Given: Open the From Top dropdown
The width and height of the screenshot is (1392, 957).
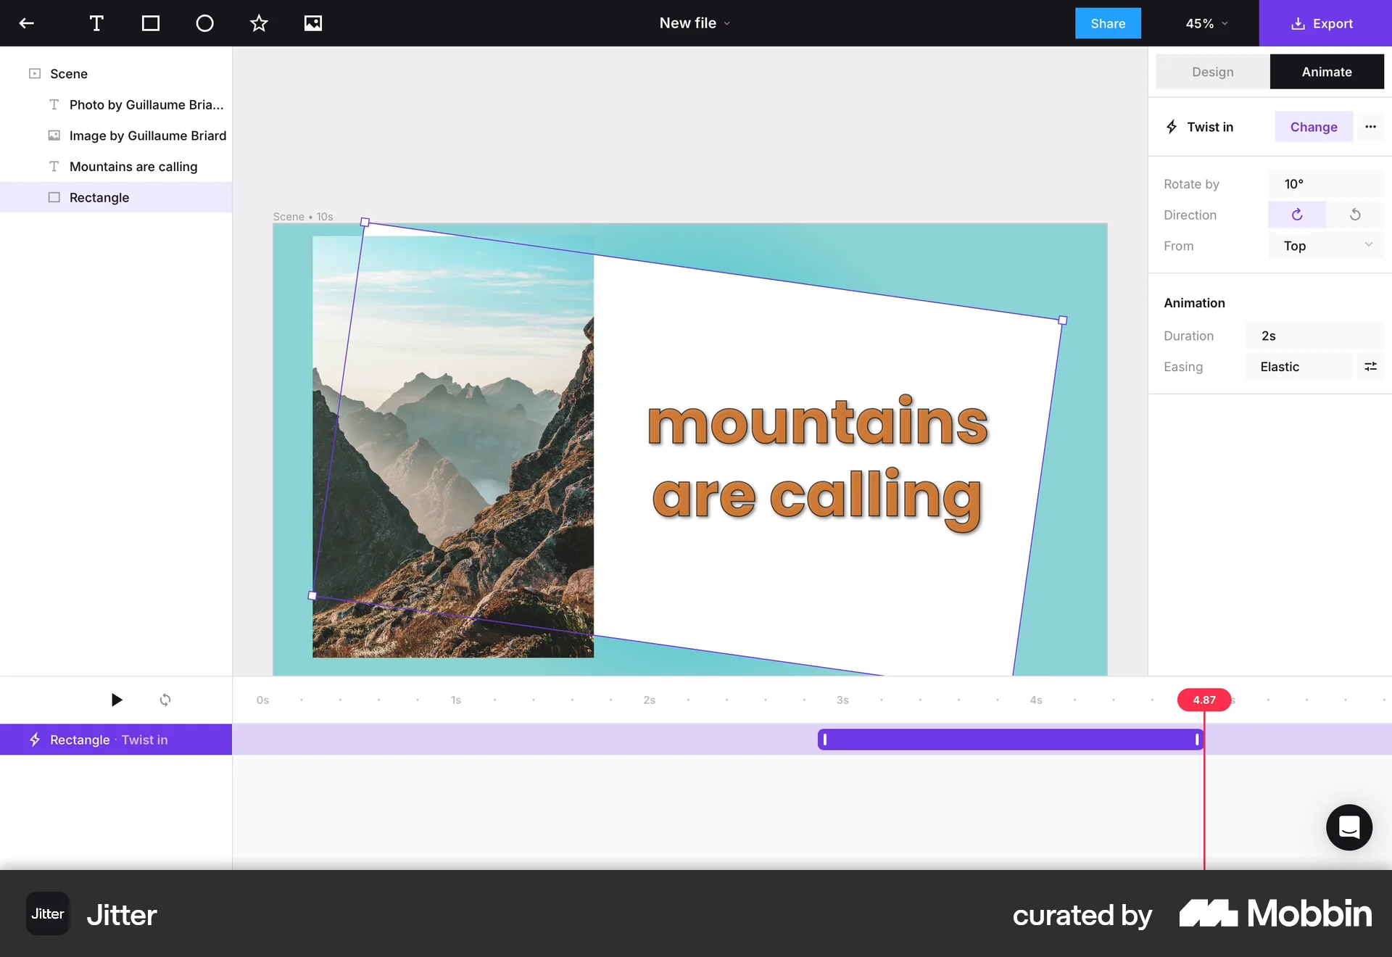Looking at the screenshot, I should click(1326, 246).
